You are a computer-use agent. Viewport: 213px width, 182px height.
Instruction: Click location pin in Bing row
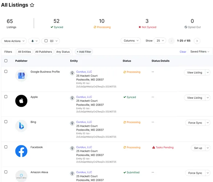(72, 123)
